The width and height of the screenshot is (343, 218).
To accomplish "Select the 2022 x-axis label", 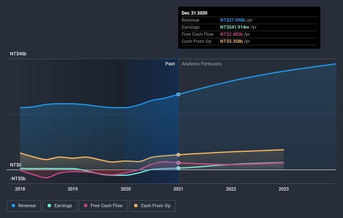I will (x=231, y=189).
